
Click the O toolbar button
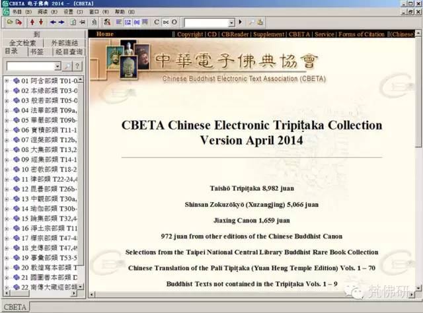tap(174, 22)
